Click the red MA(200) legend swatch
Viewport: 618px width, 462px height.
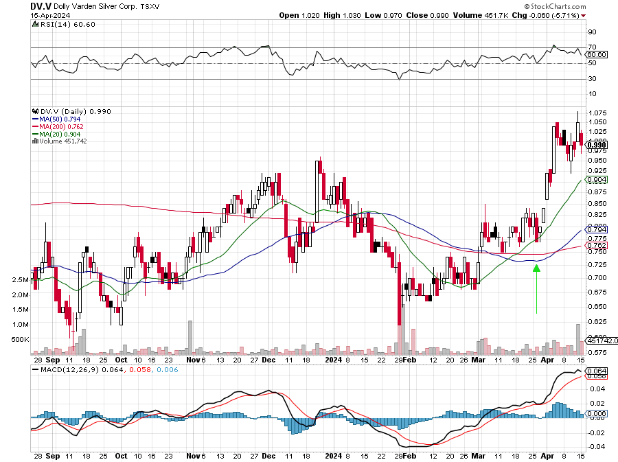(x=35, y=126)
